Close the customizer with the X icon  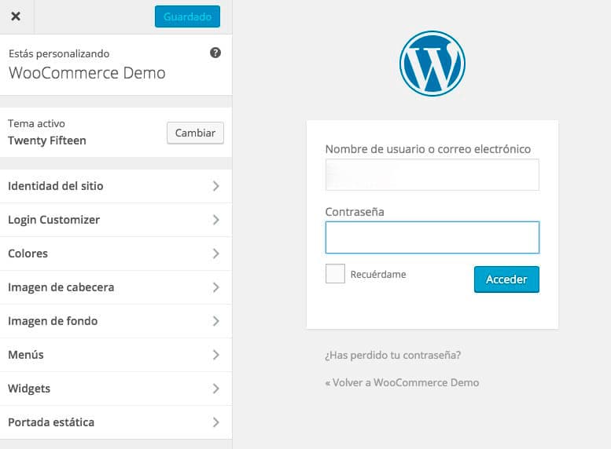(x=16, y=16)
